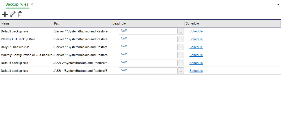Sort by the Name column header
The width and height of the screenshot is (281, 137).
coord(27,23)
